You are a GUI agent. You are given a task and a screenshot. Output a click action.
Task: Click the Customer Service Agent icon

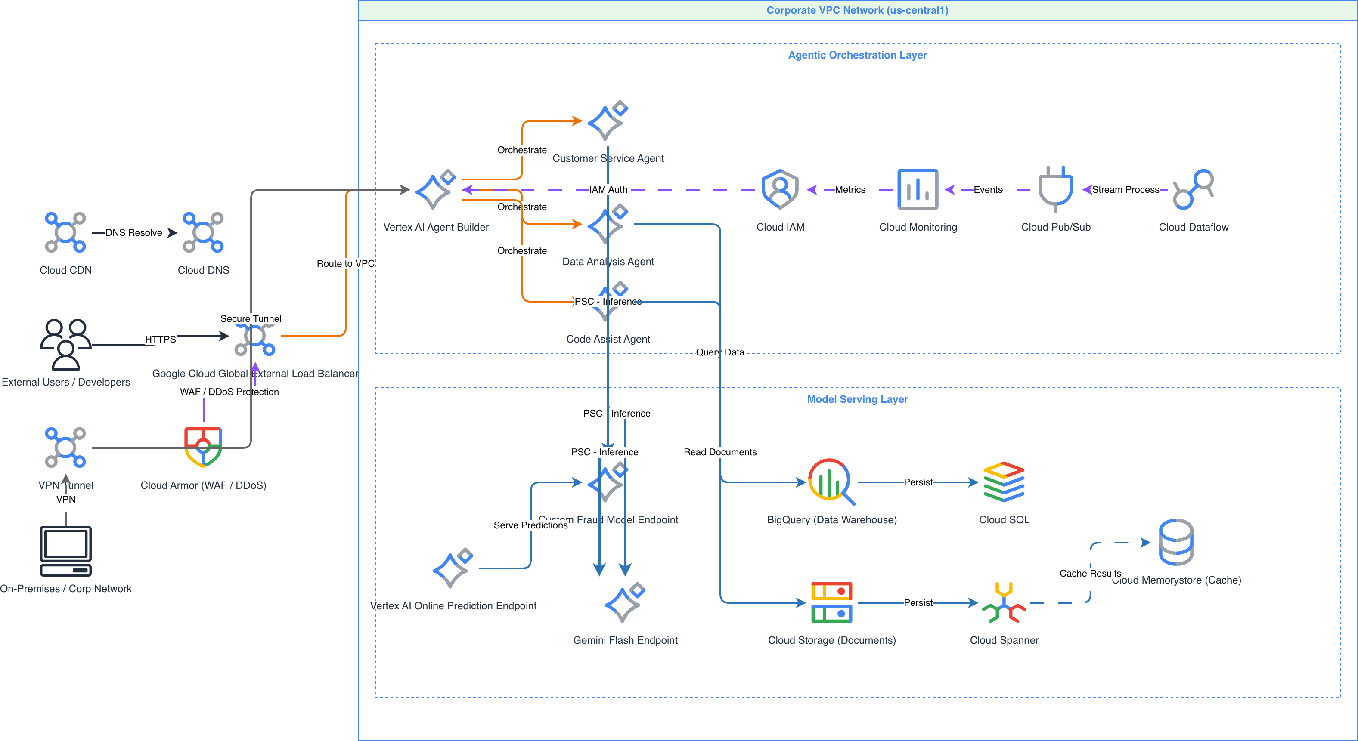click(x=608, y=120)
